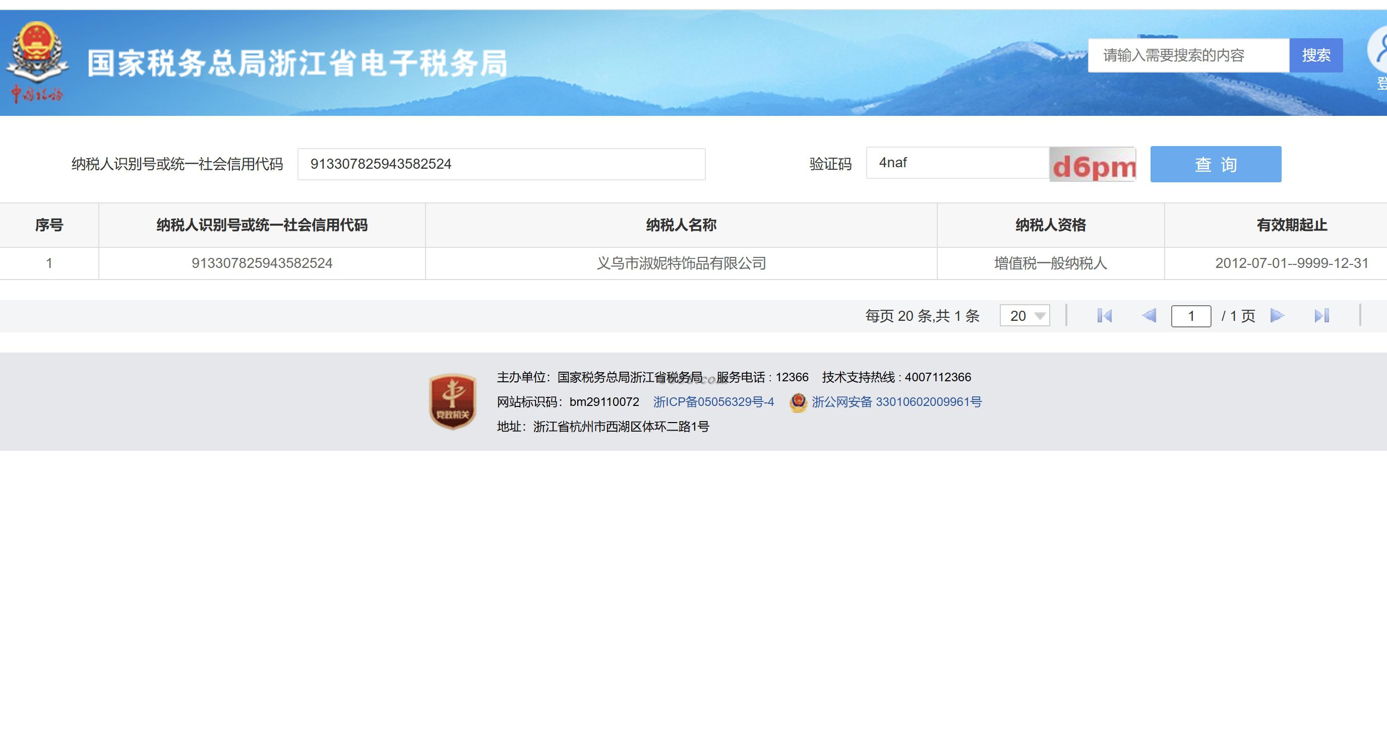Click the 查询 query button
The width and height of the screenshot is (1387, 756).
pyautogui.click(x=1216, y=165)
